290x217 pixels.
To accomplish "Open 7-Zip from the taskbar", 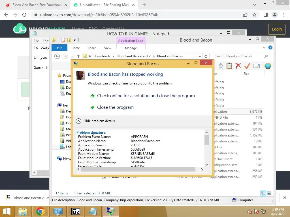I will tap(76, 211).
